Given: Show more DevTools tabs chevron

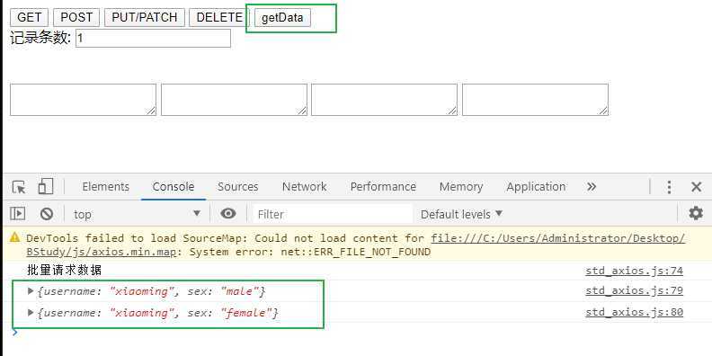Looking at the screenshot, I should click(591, 187).
